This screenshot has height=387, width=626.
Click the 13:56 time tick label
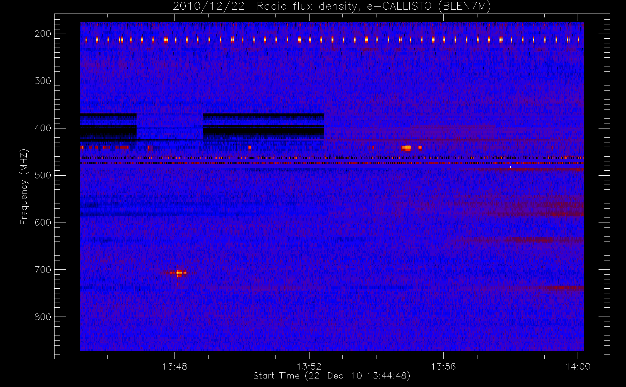[x=443, y=366]
